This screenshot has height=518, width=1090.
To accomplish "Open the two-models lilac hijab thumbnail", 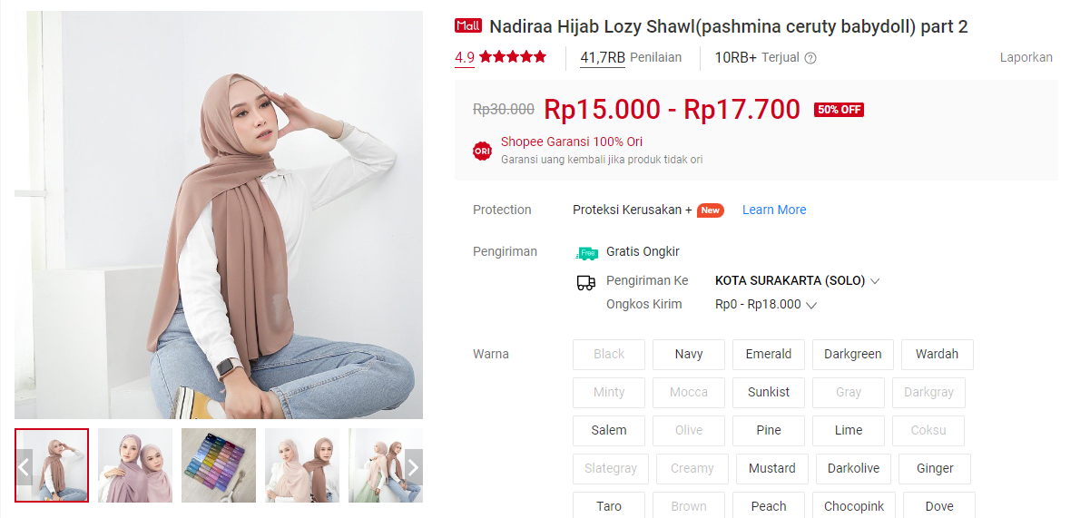I will (135, 465).
